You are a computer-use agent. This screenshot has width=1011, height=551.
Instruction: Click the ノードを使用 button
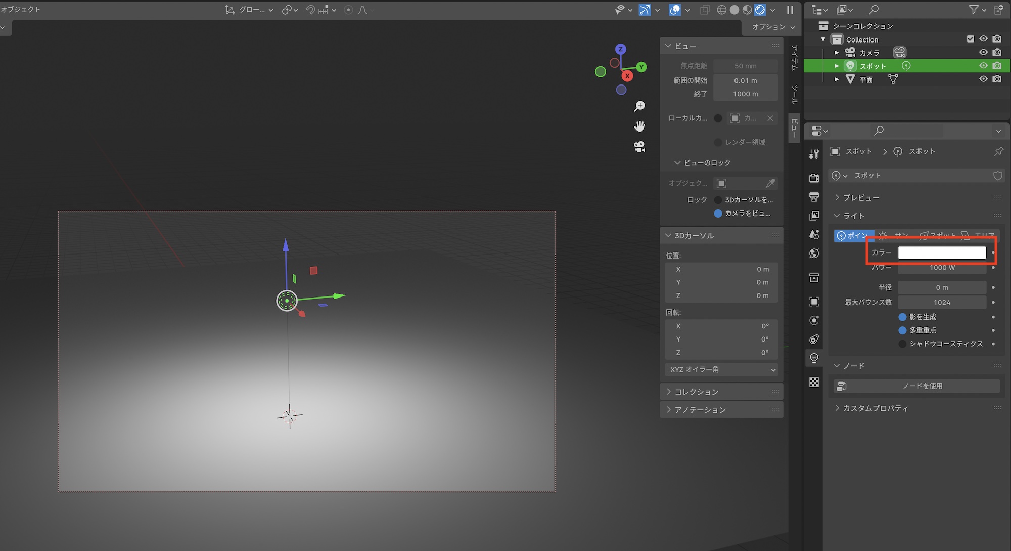point(916,386)
